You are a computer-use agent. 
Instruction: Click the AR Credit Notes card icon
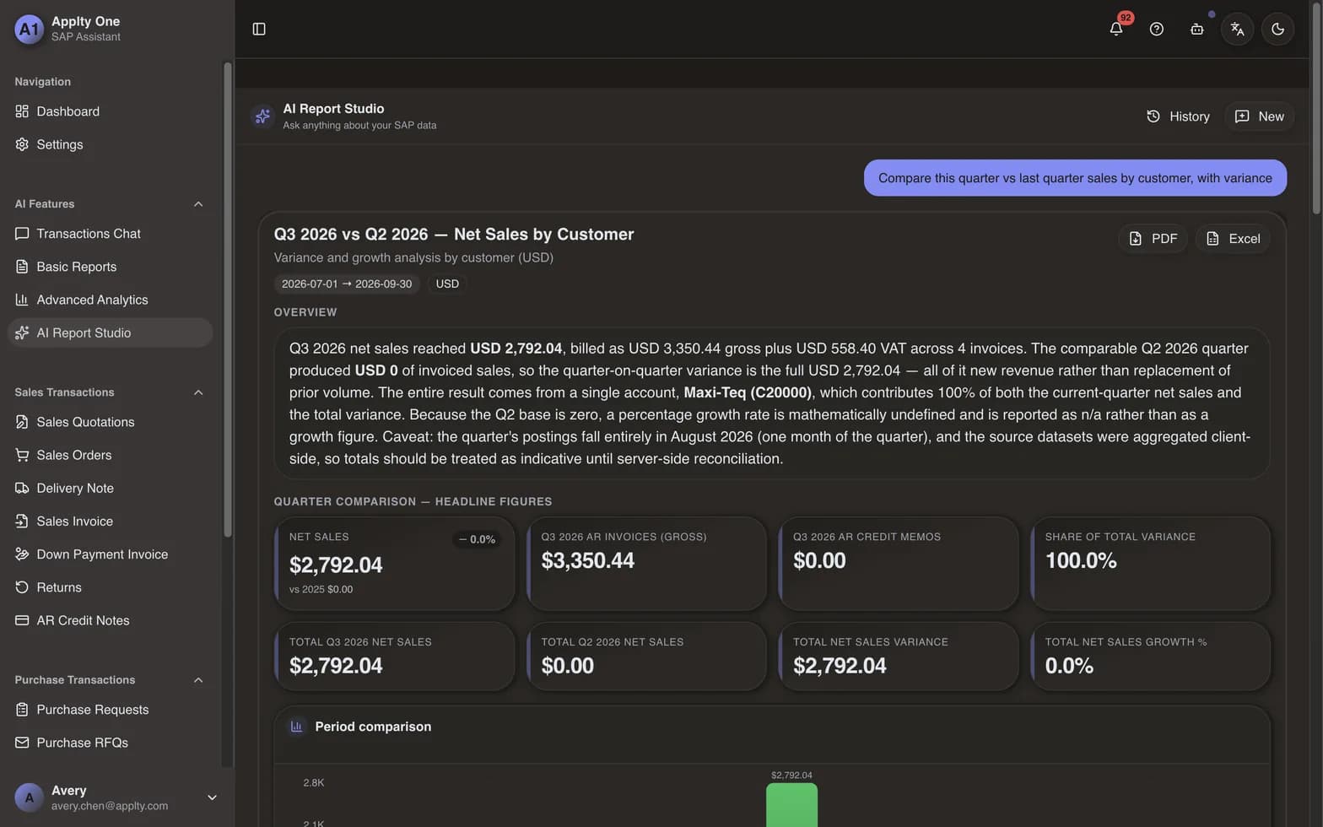point(22,620)
